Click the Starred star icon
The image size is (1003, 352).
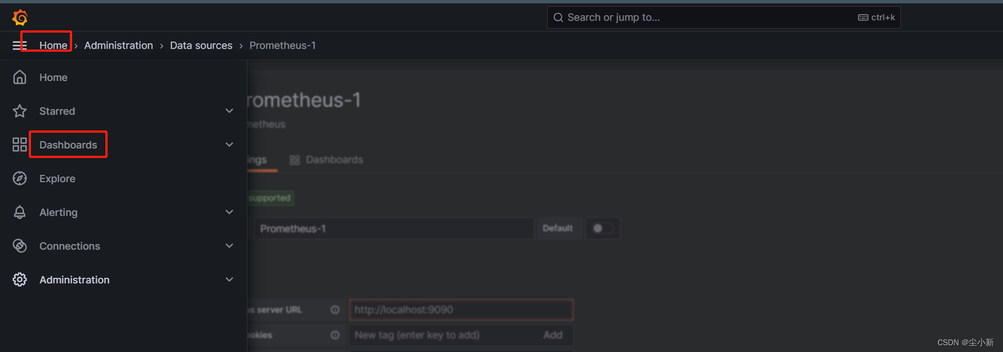click(x=20, y=111)
